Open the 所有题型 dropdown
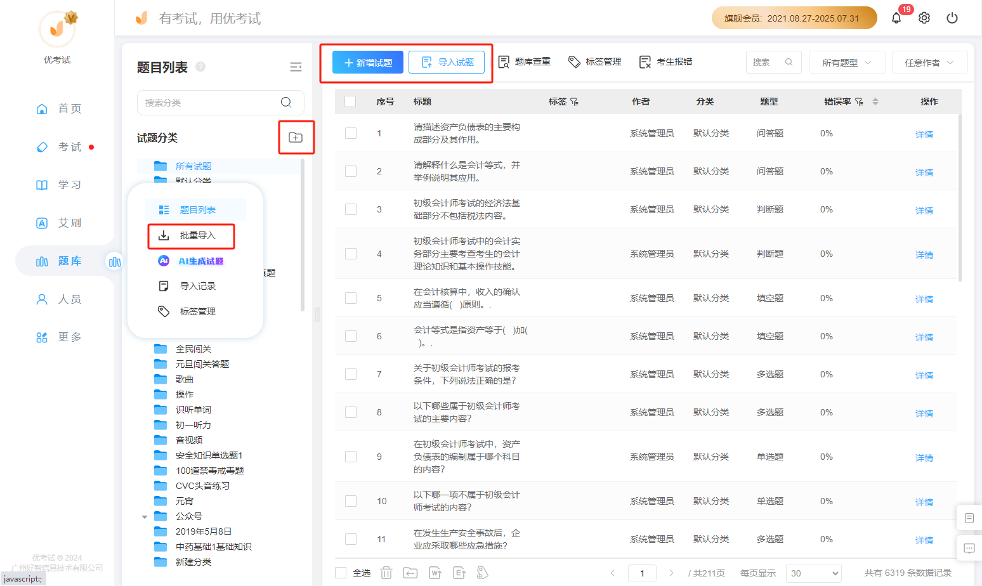 tap(847, 62)
